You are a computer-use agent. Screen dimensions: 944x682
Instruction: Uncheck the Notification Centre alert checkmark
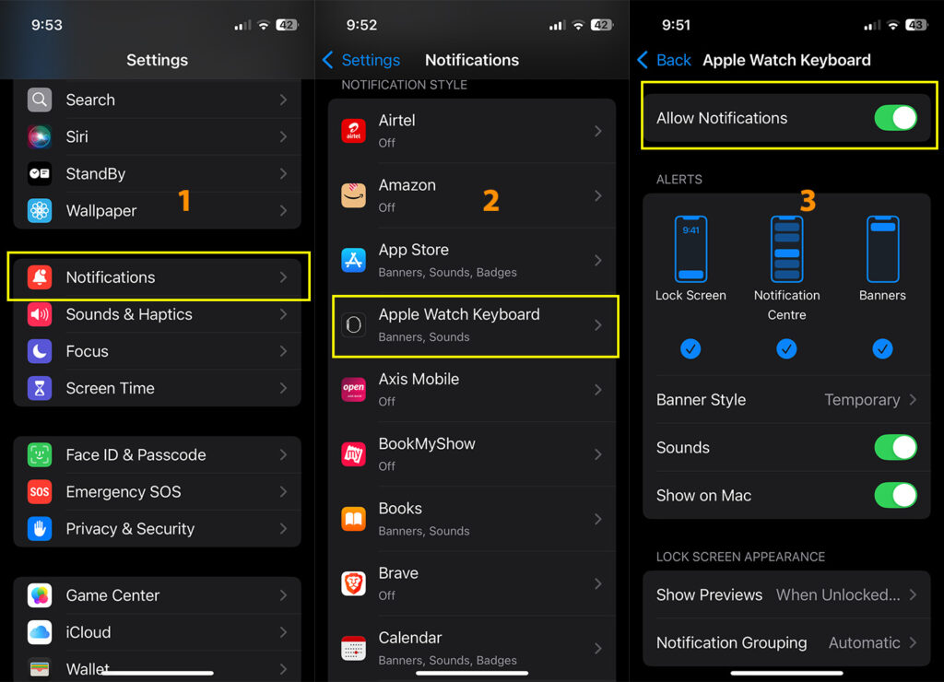(787, 348)
